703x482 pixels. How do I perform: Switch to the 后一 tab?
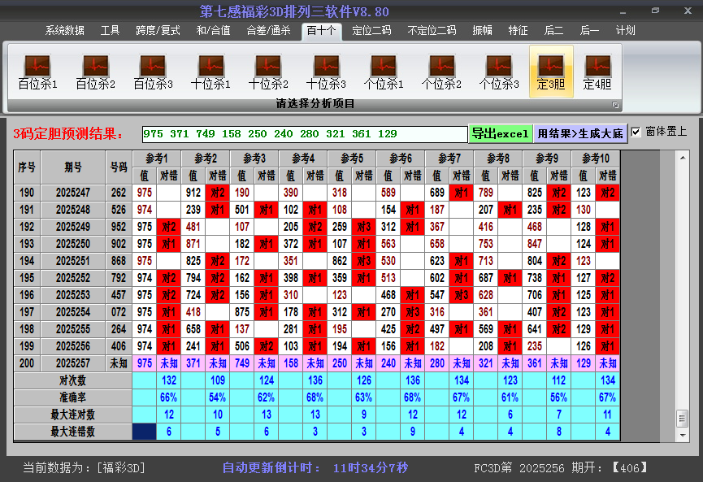click(x=589, y=31)
